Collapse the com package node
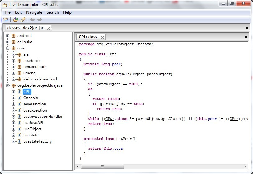Image resolution: width=253 pixels, height=174 pixels. (x=8, y=48)
